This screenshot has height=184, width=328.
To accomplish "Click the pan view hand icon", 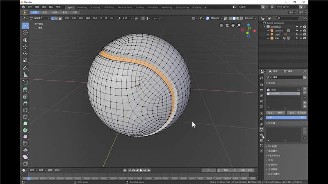I will 233,25.
